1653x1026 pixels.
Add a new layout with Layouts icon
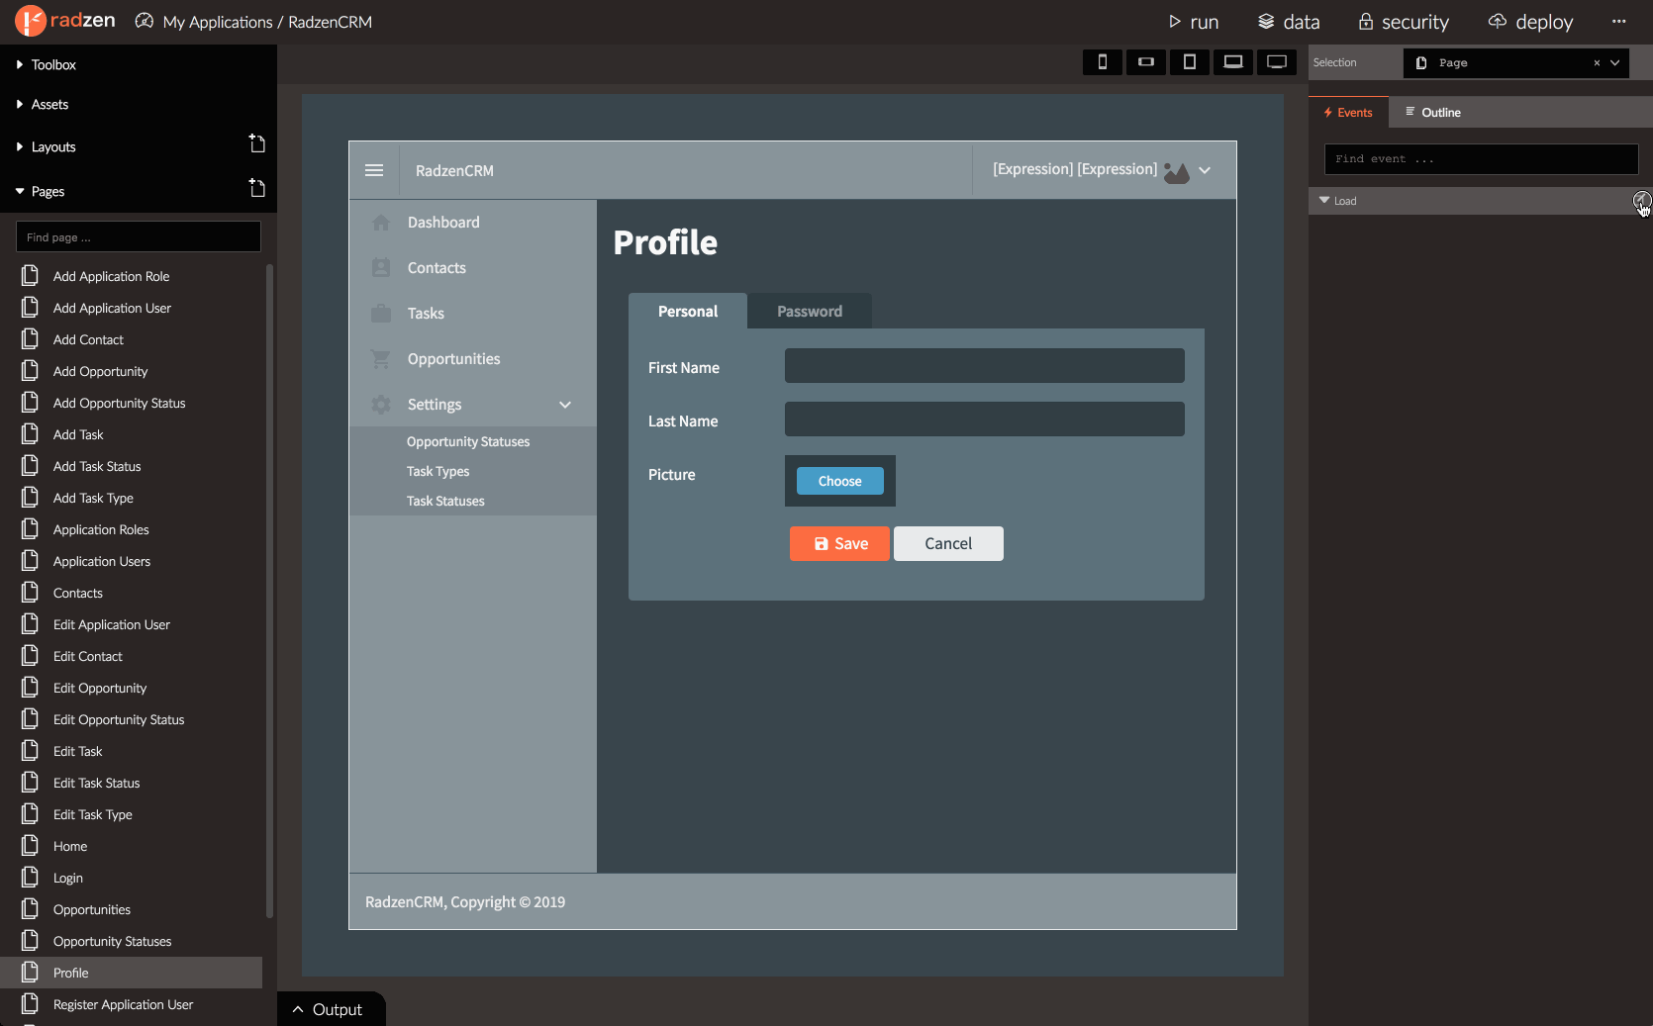pyautogui.click(x=257, y=143)
